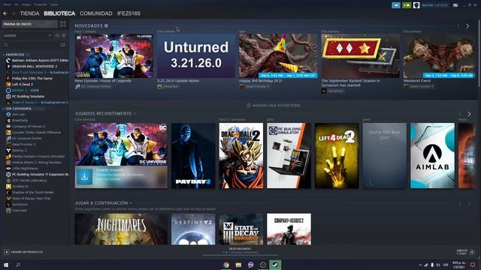Image resolution: width=481 pixels, height=270 pixels.
Task: Click the Counter-Strike: Global Offensive icon
Action: (8, 132)
